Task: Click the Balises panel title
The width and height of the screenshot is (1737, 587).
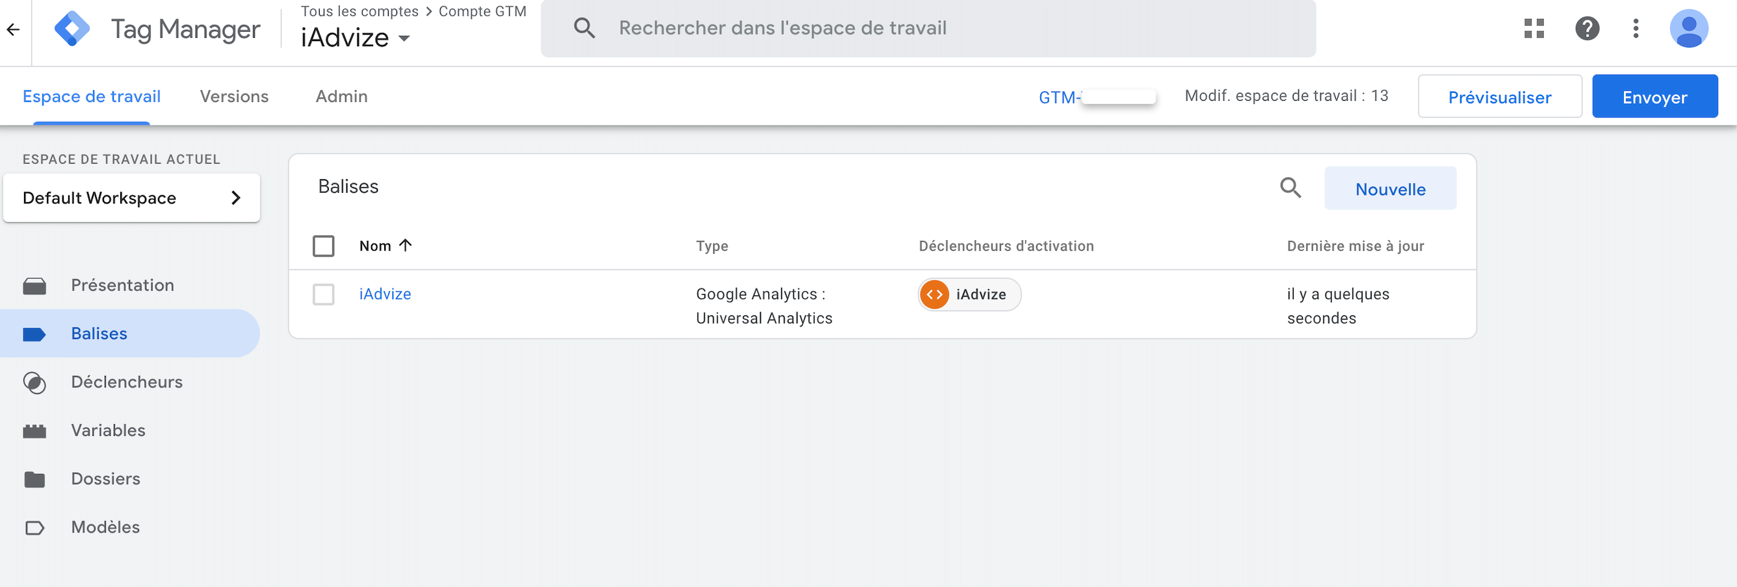Action: [x=348, y=186]
